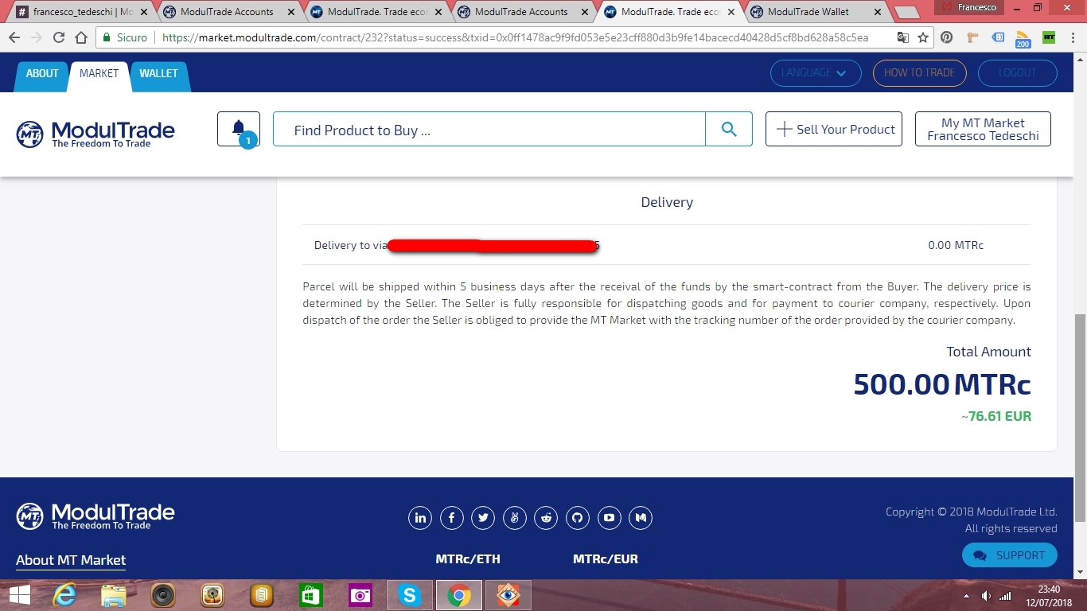Open ModulTrade LinkedIn page icon
The height and width of the screenshot is (611, 1087).
pyautogui.click(x=420, y=518)
